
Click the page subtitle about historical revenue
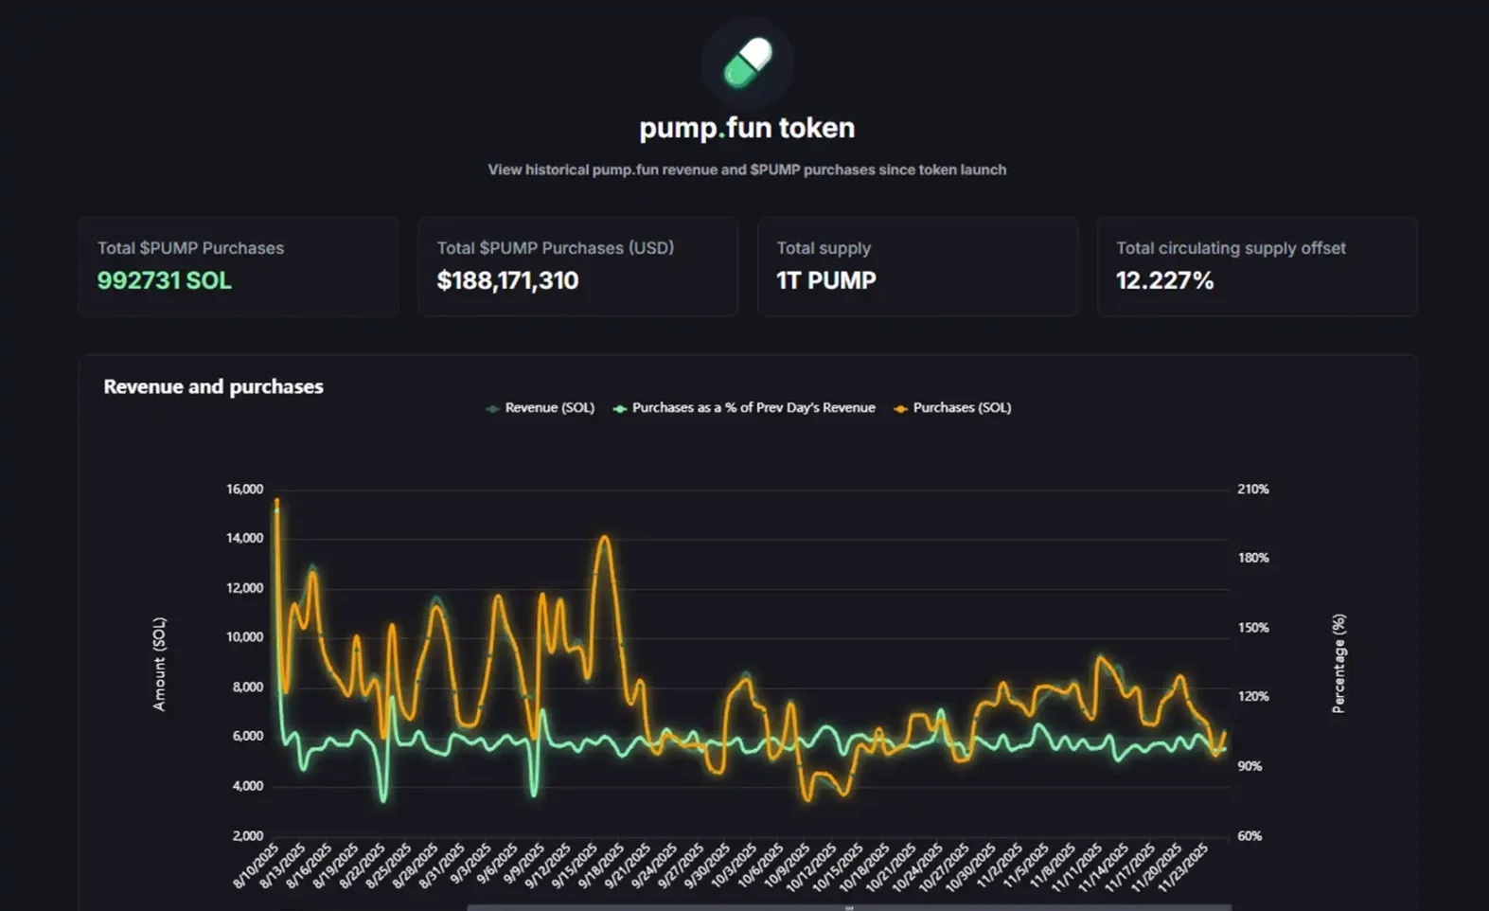pyautogui.click(x=747, y=170)
